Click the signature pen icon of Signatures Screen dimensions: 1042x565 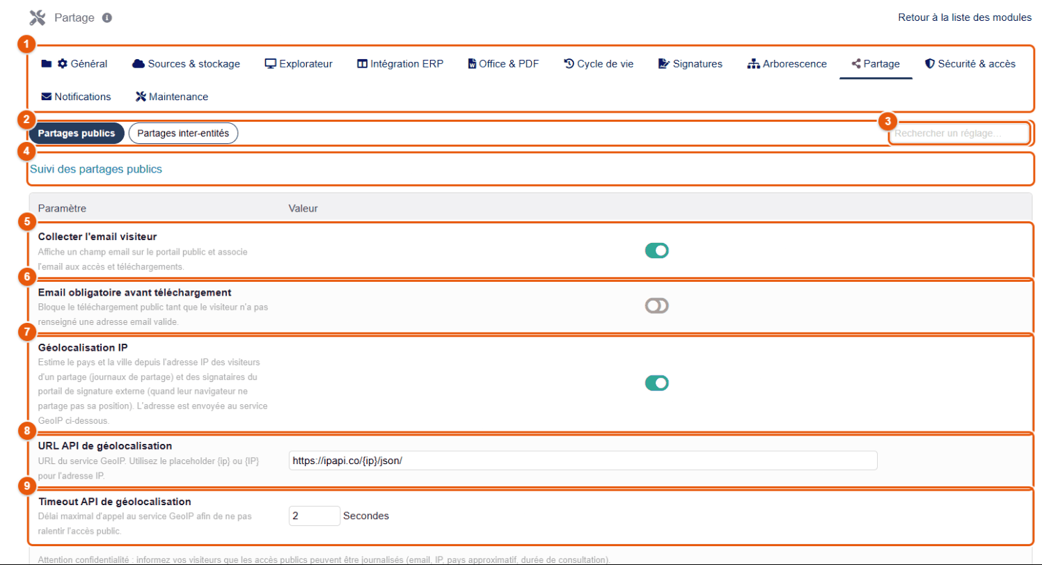664,64
